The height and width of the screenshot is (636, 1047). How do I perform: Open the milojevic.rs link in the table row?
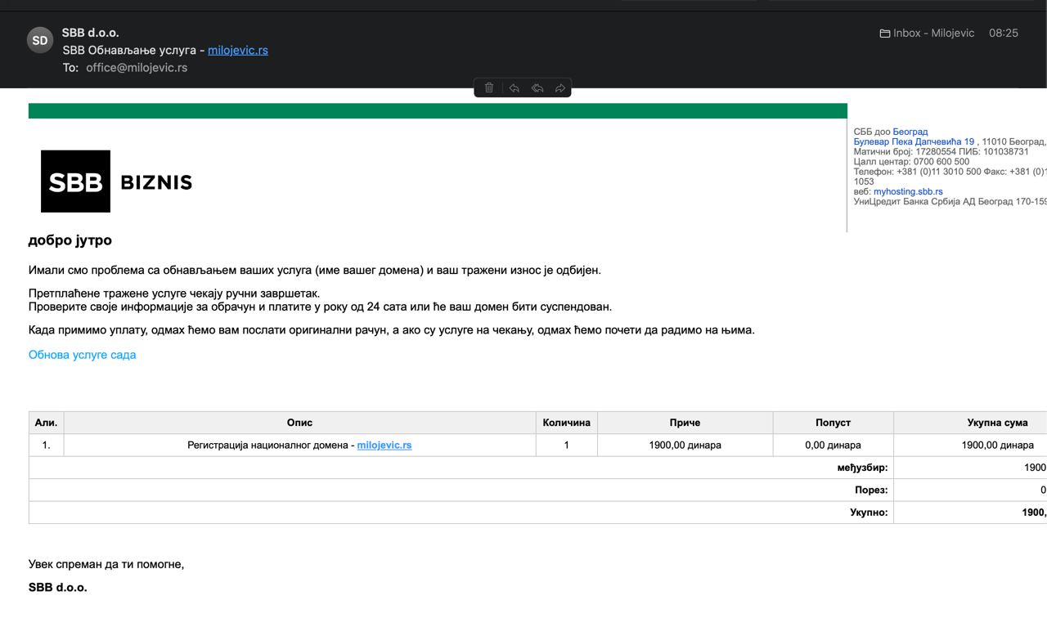tap(384, 446)
